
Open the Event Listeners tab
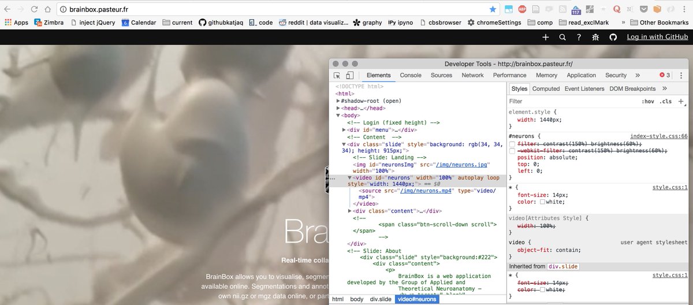(584, 88)
